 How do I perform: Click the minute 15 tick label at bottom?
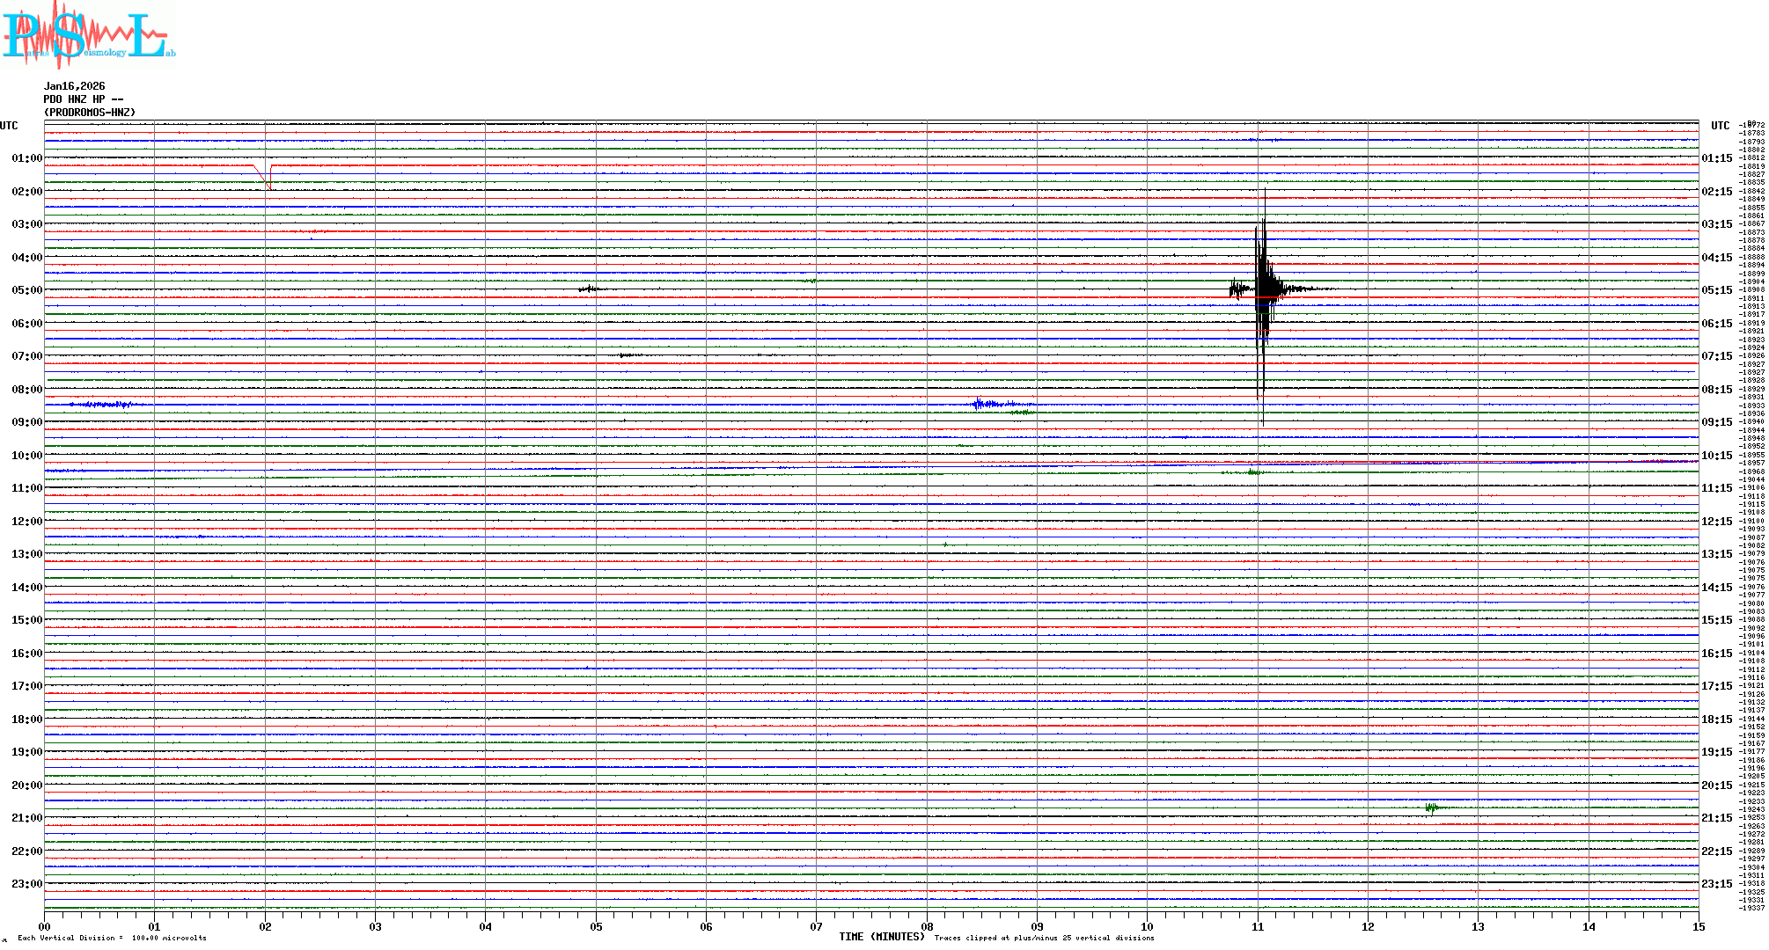(1699, 926)
